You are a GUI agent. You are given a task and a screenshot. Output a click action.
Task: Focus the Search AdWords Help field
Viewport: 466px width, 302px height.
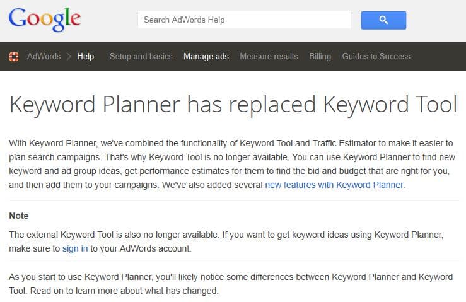click(x=244, y=20)
